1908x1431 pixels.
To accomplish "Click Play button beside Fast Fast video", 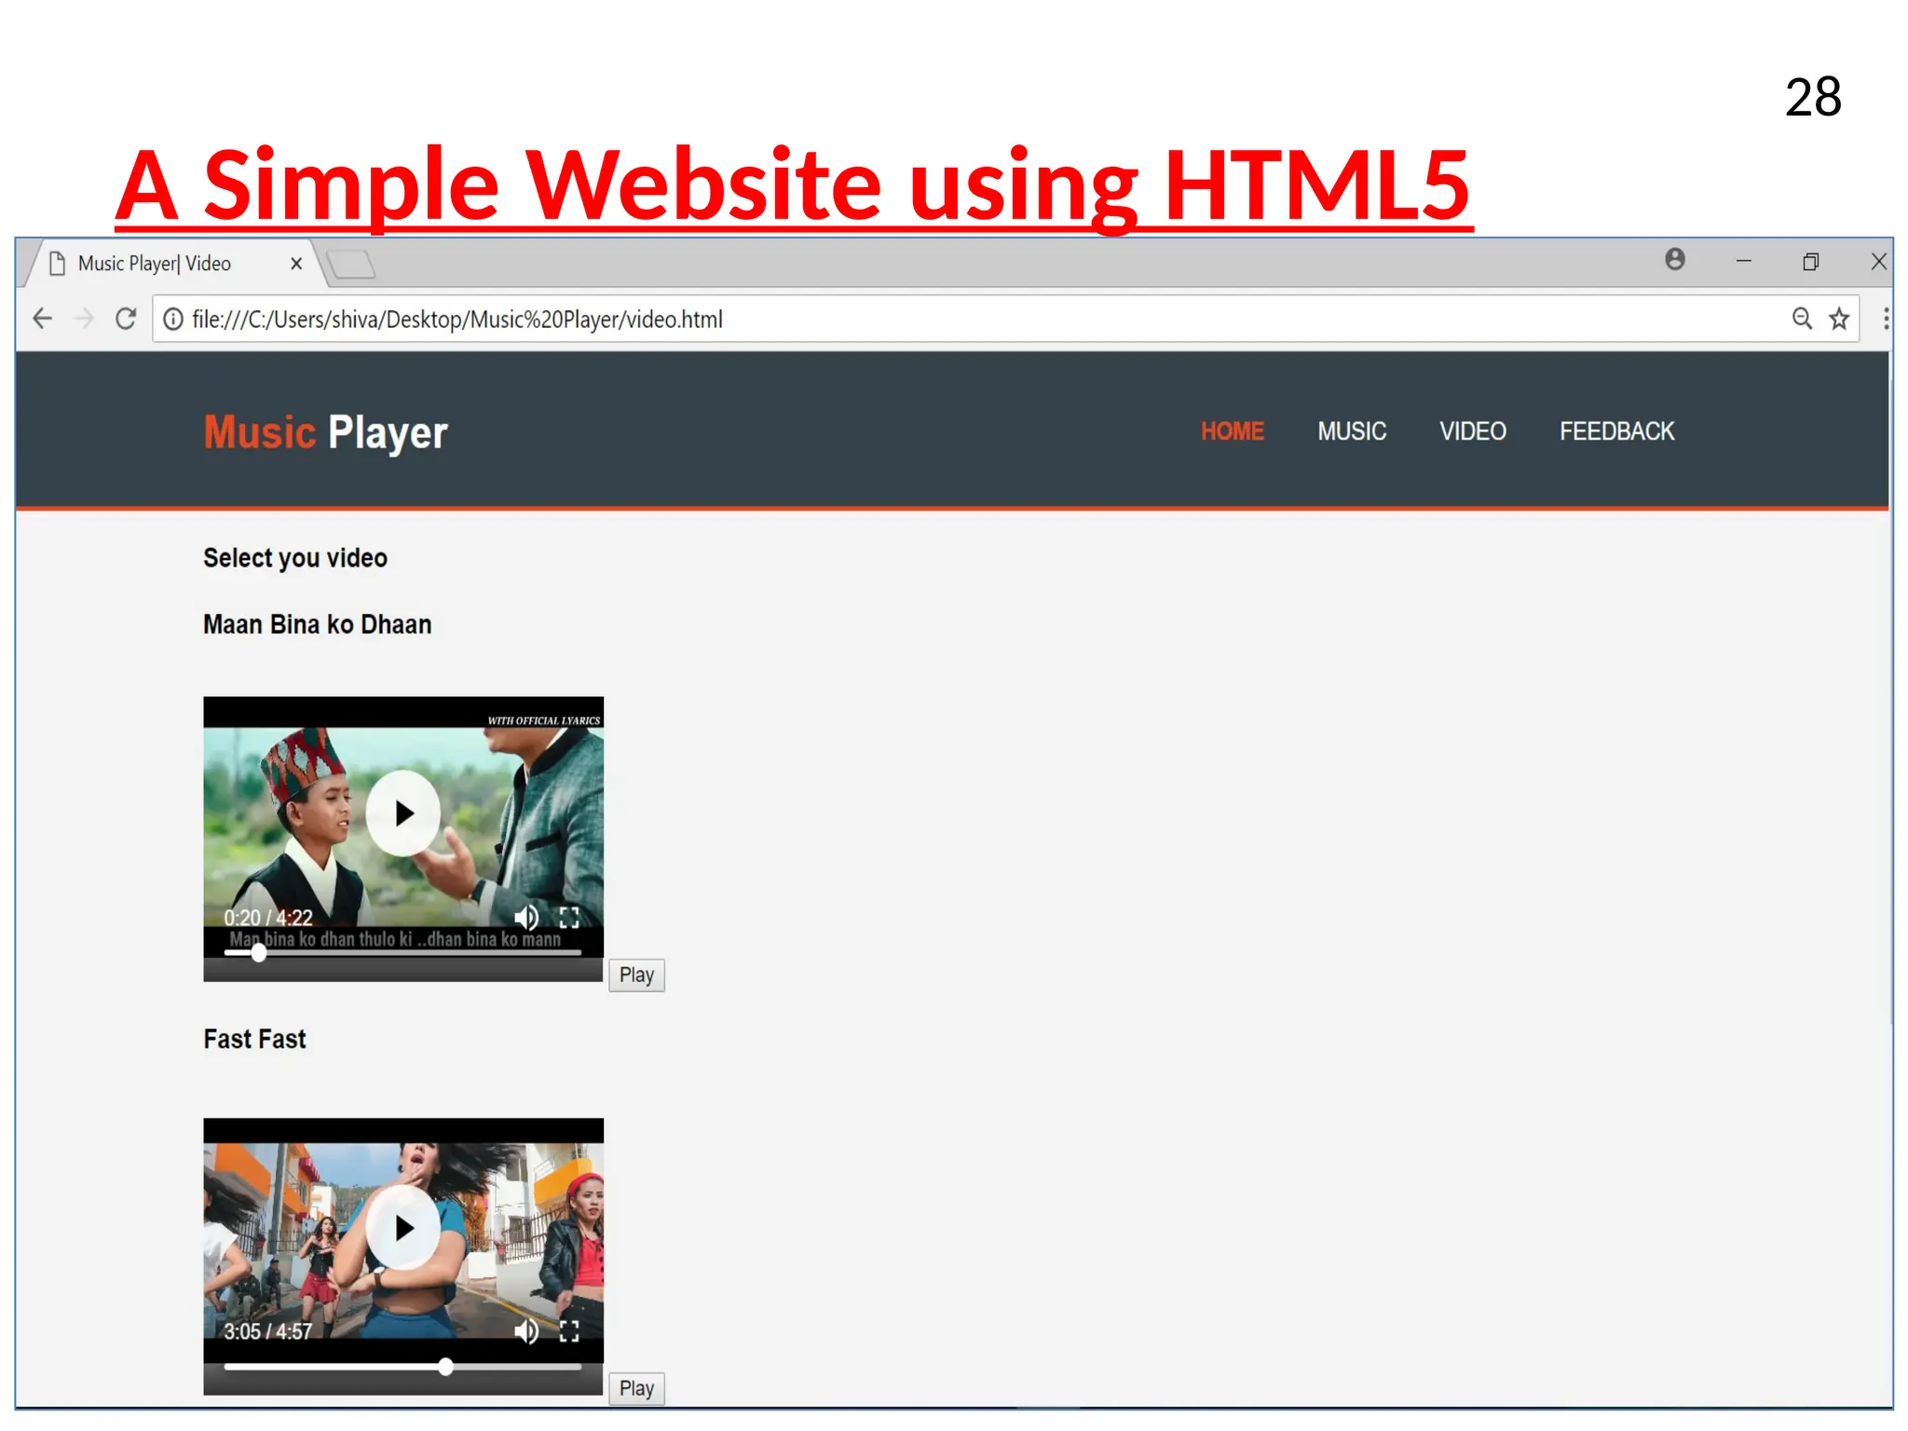I will coord(636,1389).
